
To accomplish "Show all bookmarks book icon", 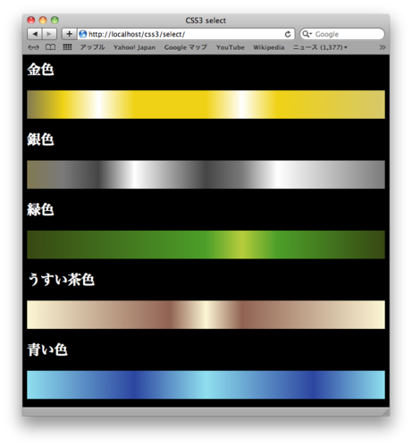I will (x=50, y=47).
